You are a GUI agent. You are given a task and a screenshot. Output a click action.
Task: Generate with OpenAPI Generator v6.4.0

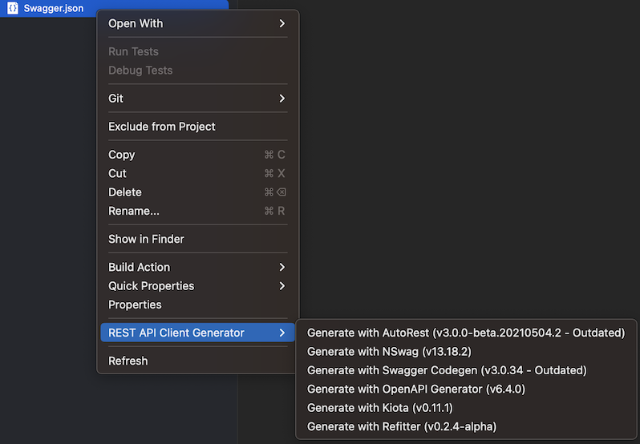(466, 390)
